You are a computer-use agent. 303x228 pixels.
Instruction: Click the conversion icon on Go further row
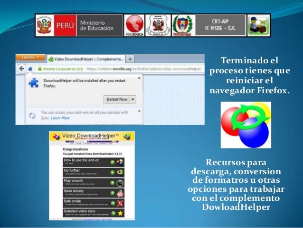[120, 173]
